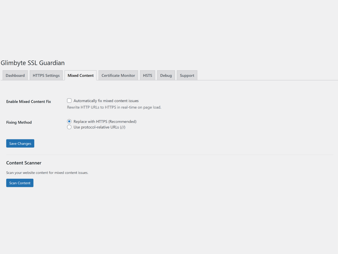Screen dimensions: 338x254
Task: Start scan with Scan Content button
Action: (20, 183)
